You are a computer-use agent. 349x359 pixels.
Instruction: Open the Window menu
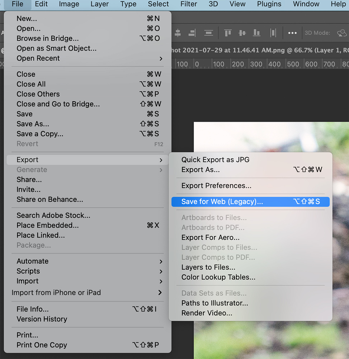[306, 4]
